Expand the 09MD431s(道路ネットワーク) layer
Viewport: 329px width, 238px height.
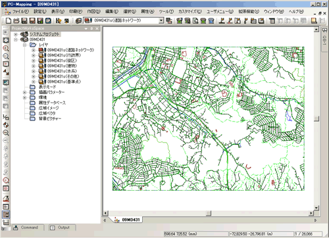[x=34, y=50]
